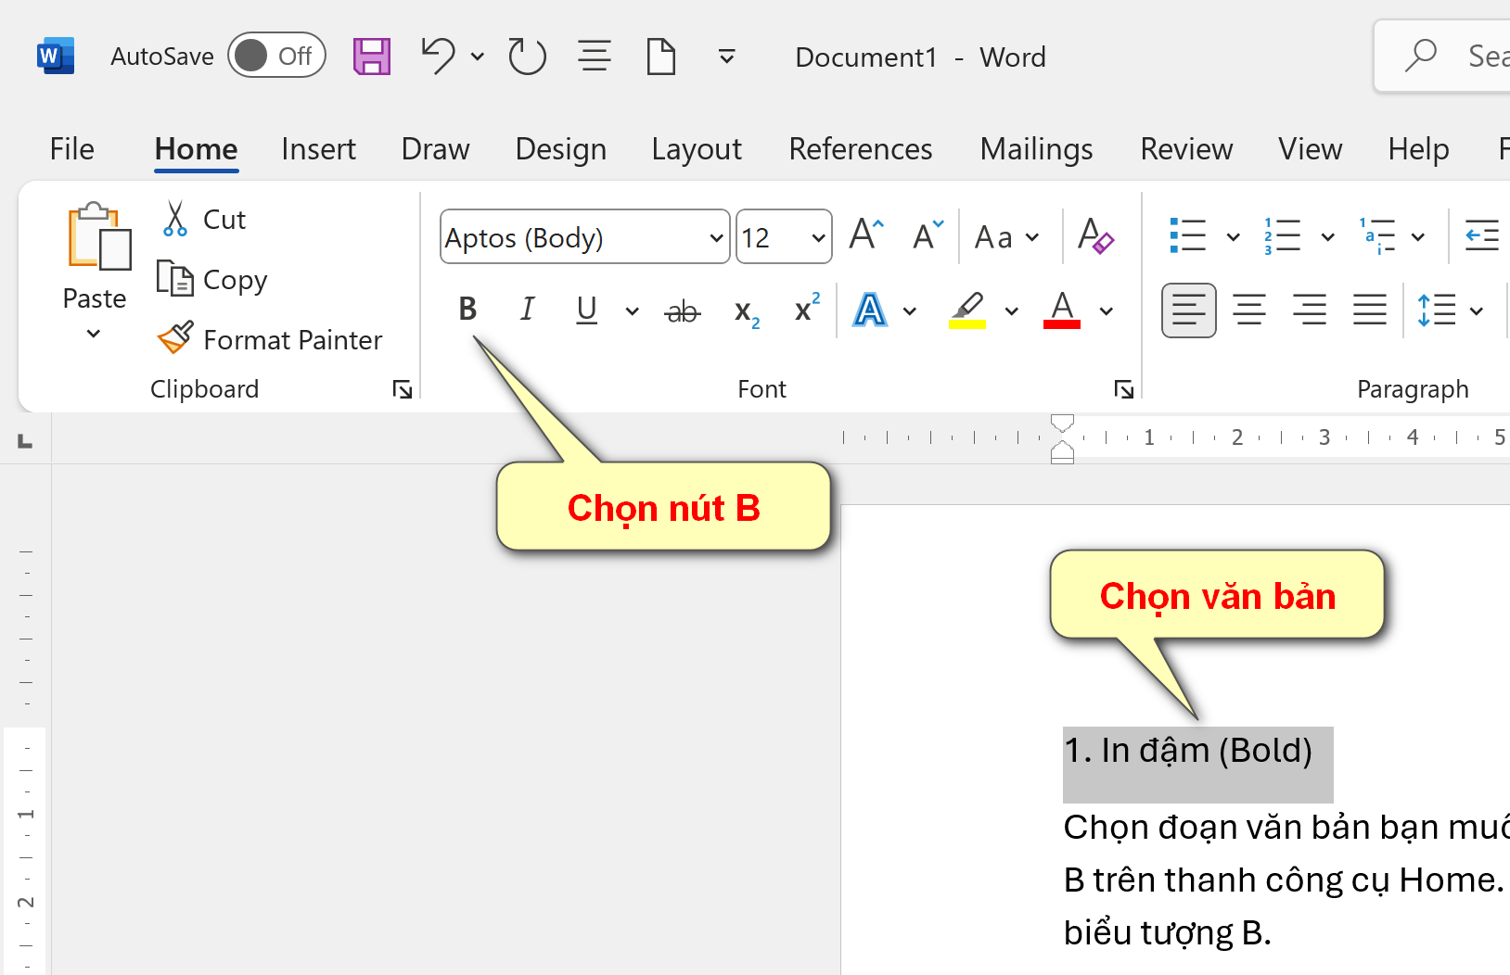Toggle AutoSave off switch to on
This screenshot has height=975, width=1510.
[276, 56]
